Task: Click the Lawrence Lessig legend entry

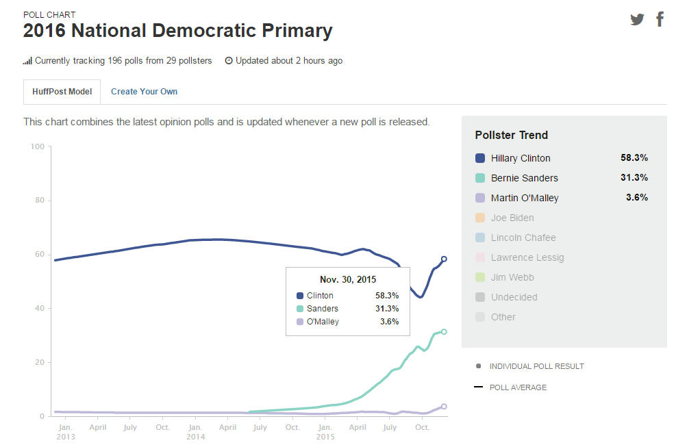Action: click(527, 257)
